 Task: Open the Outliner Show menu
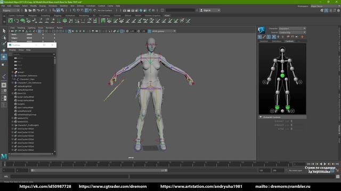[x=21, y=50]
